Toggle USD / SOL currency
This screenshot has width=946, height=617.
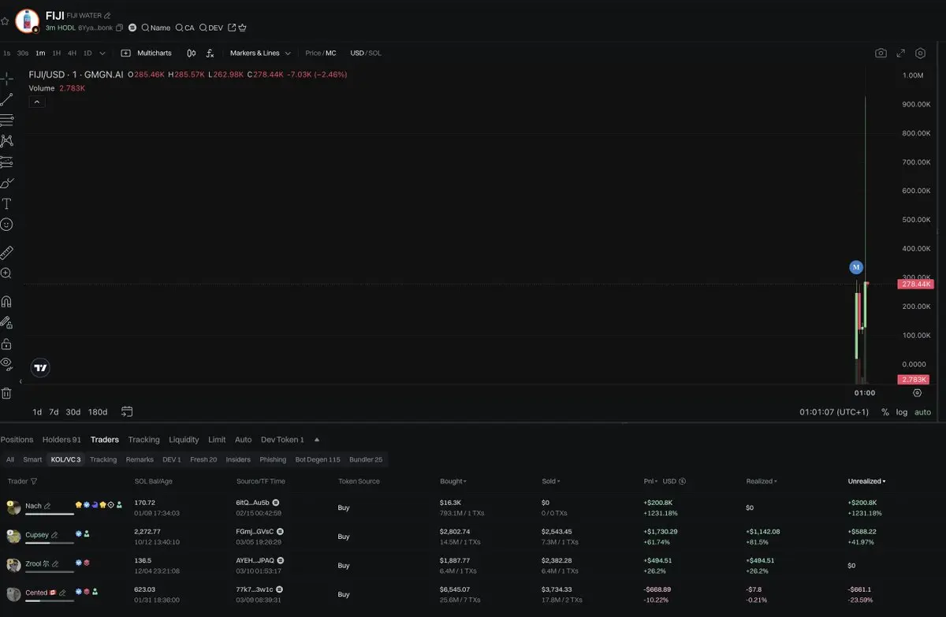point(366,53)
